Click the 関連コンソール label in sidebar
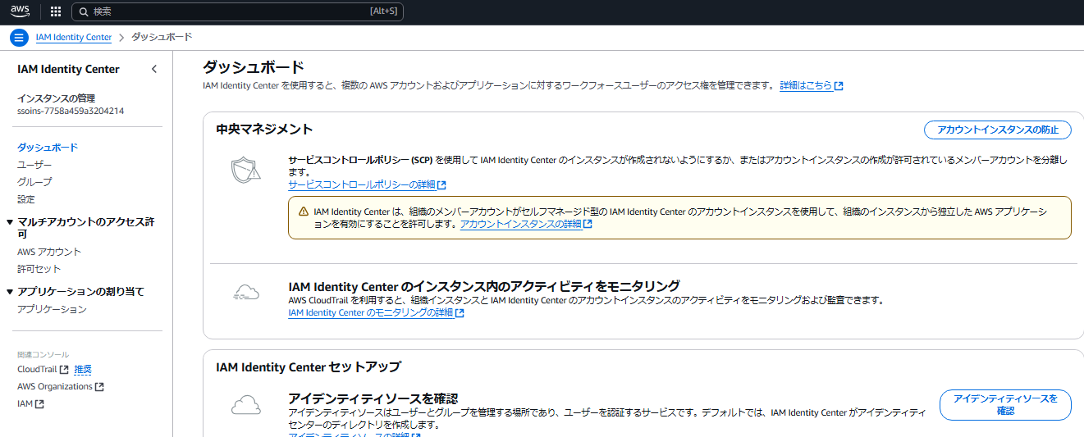 click(x=43, y=354)
